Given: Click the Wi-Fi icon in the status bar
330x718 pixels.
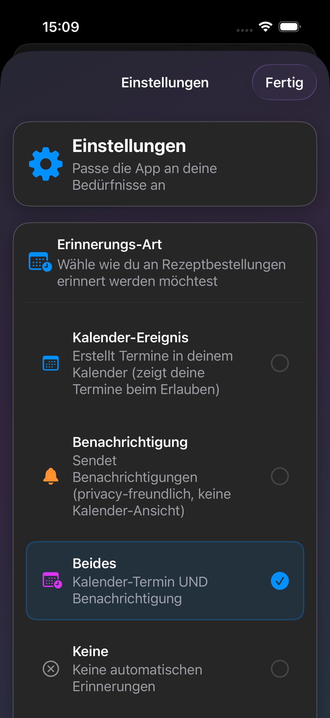Looking at the screenshot, I should 265,26.
